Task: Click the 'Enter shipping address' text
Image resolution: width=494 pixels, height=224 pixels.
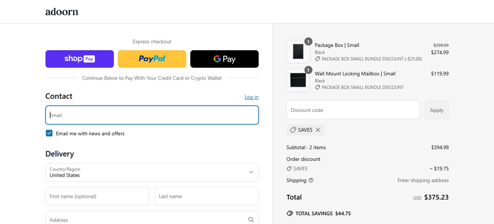Action: pyautogui.click(x=423, y=180)
